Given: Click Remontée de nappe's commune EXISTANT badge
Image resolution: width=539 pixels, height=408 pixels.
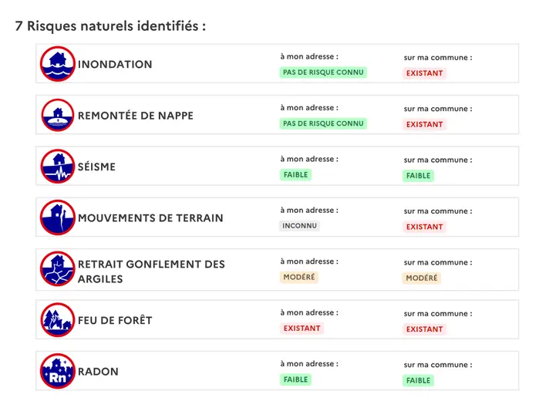Looking at the screenshot, I should pos(425,124).
